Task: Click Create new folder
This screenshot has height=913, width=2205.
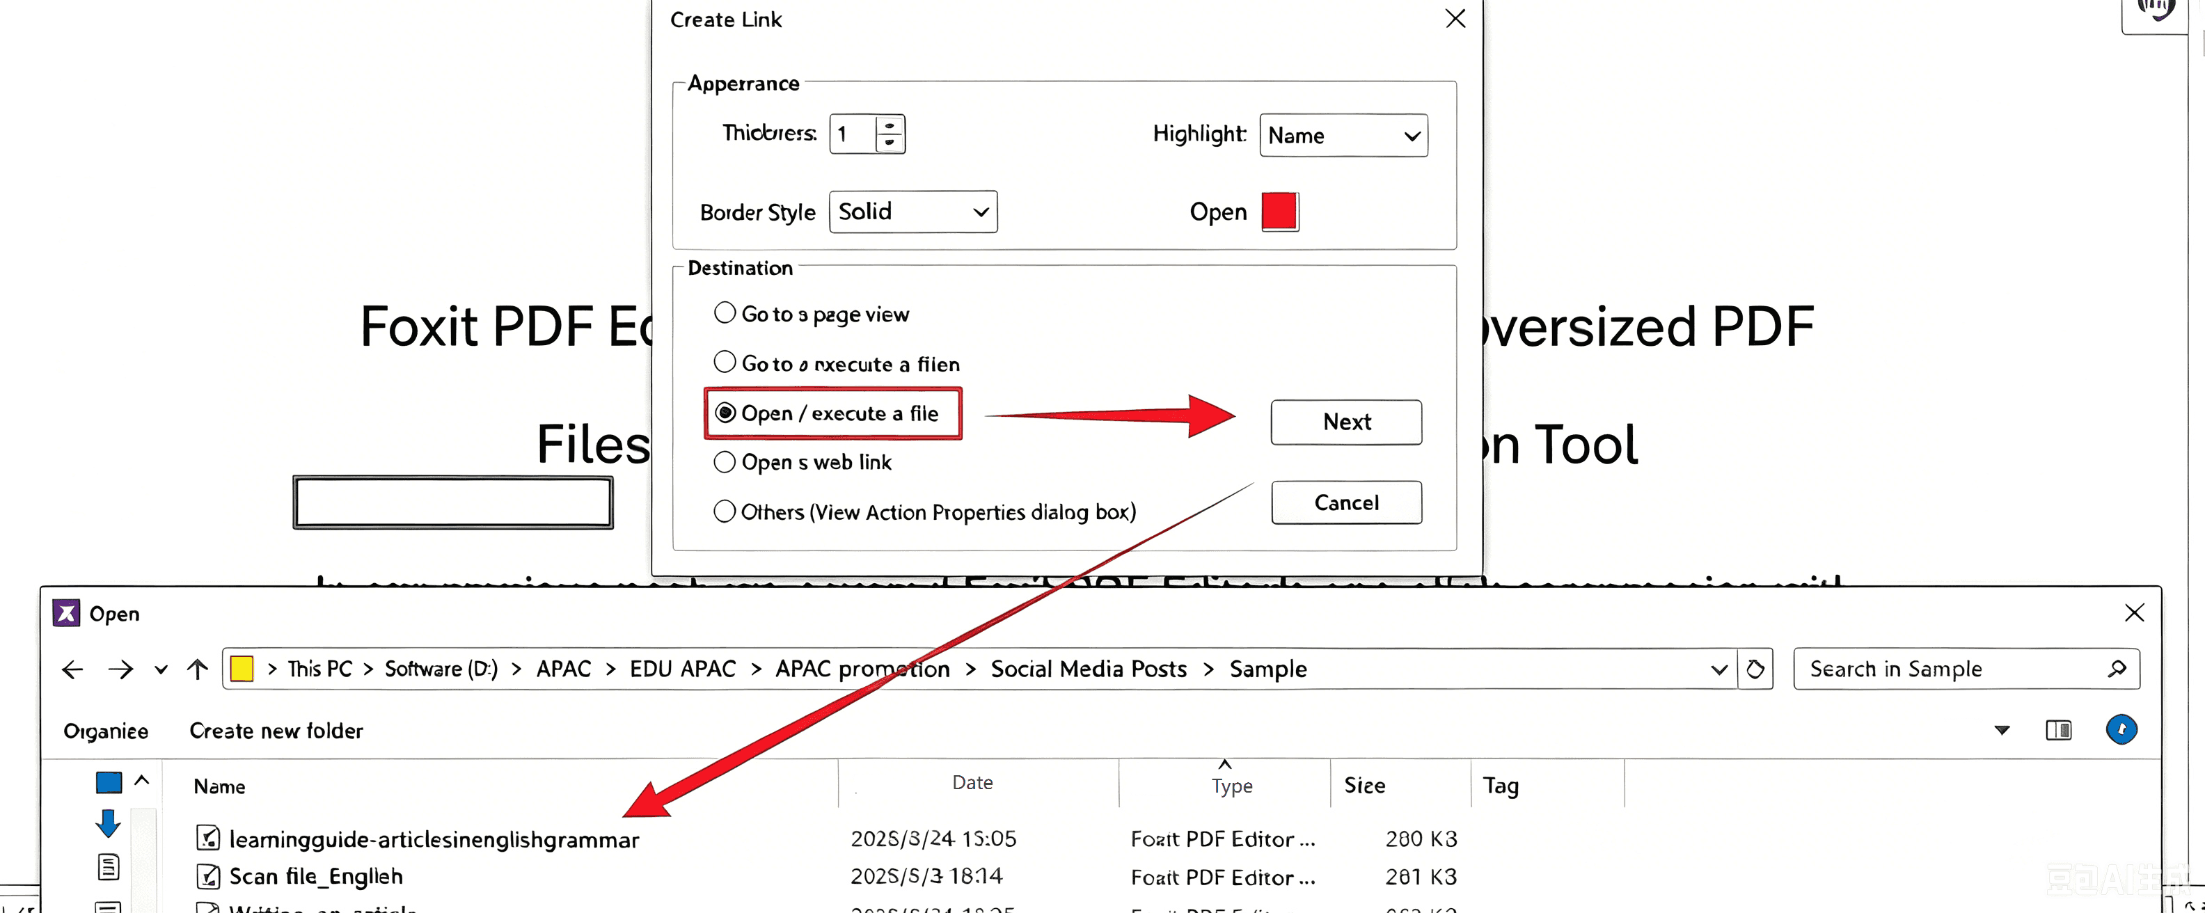Action: 276,731
